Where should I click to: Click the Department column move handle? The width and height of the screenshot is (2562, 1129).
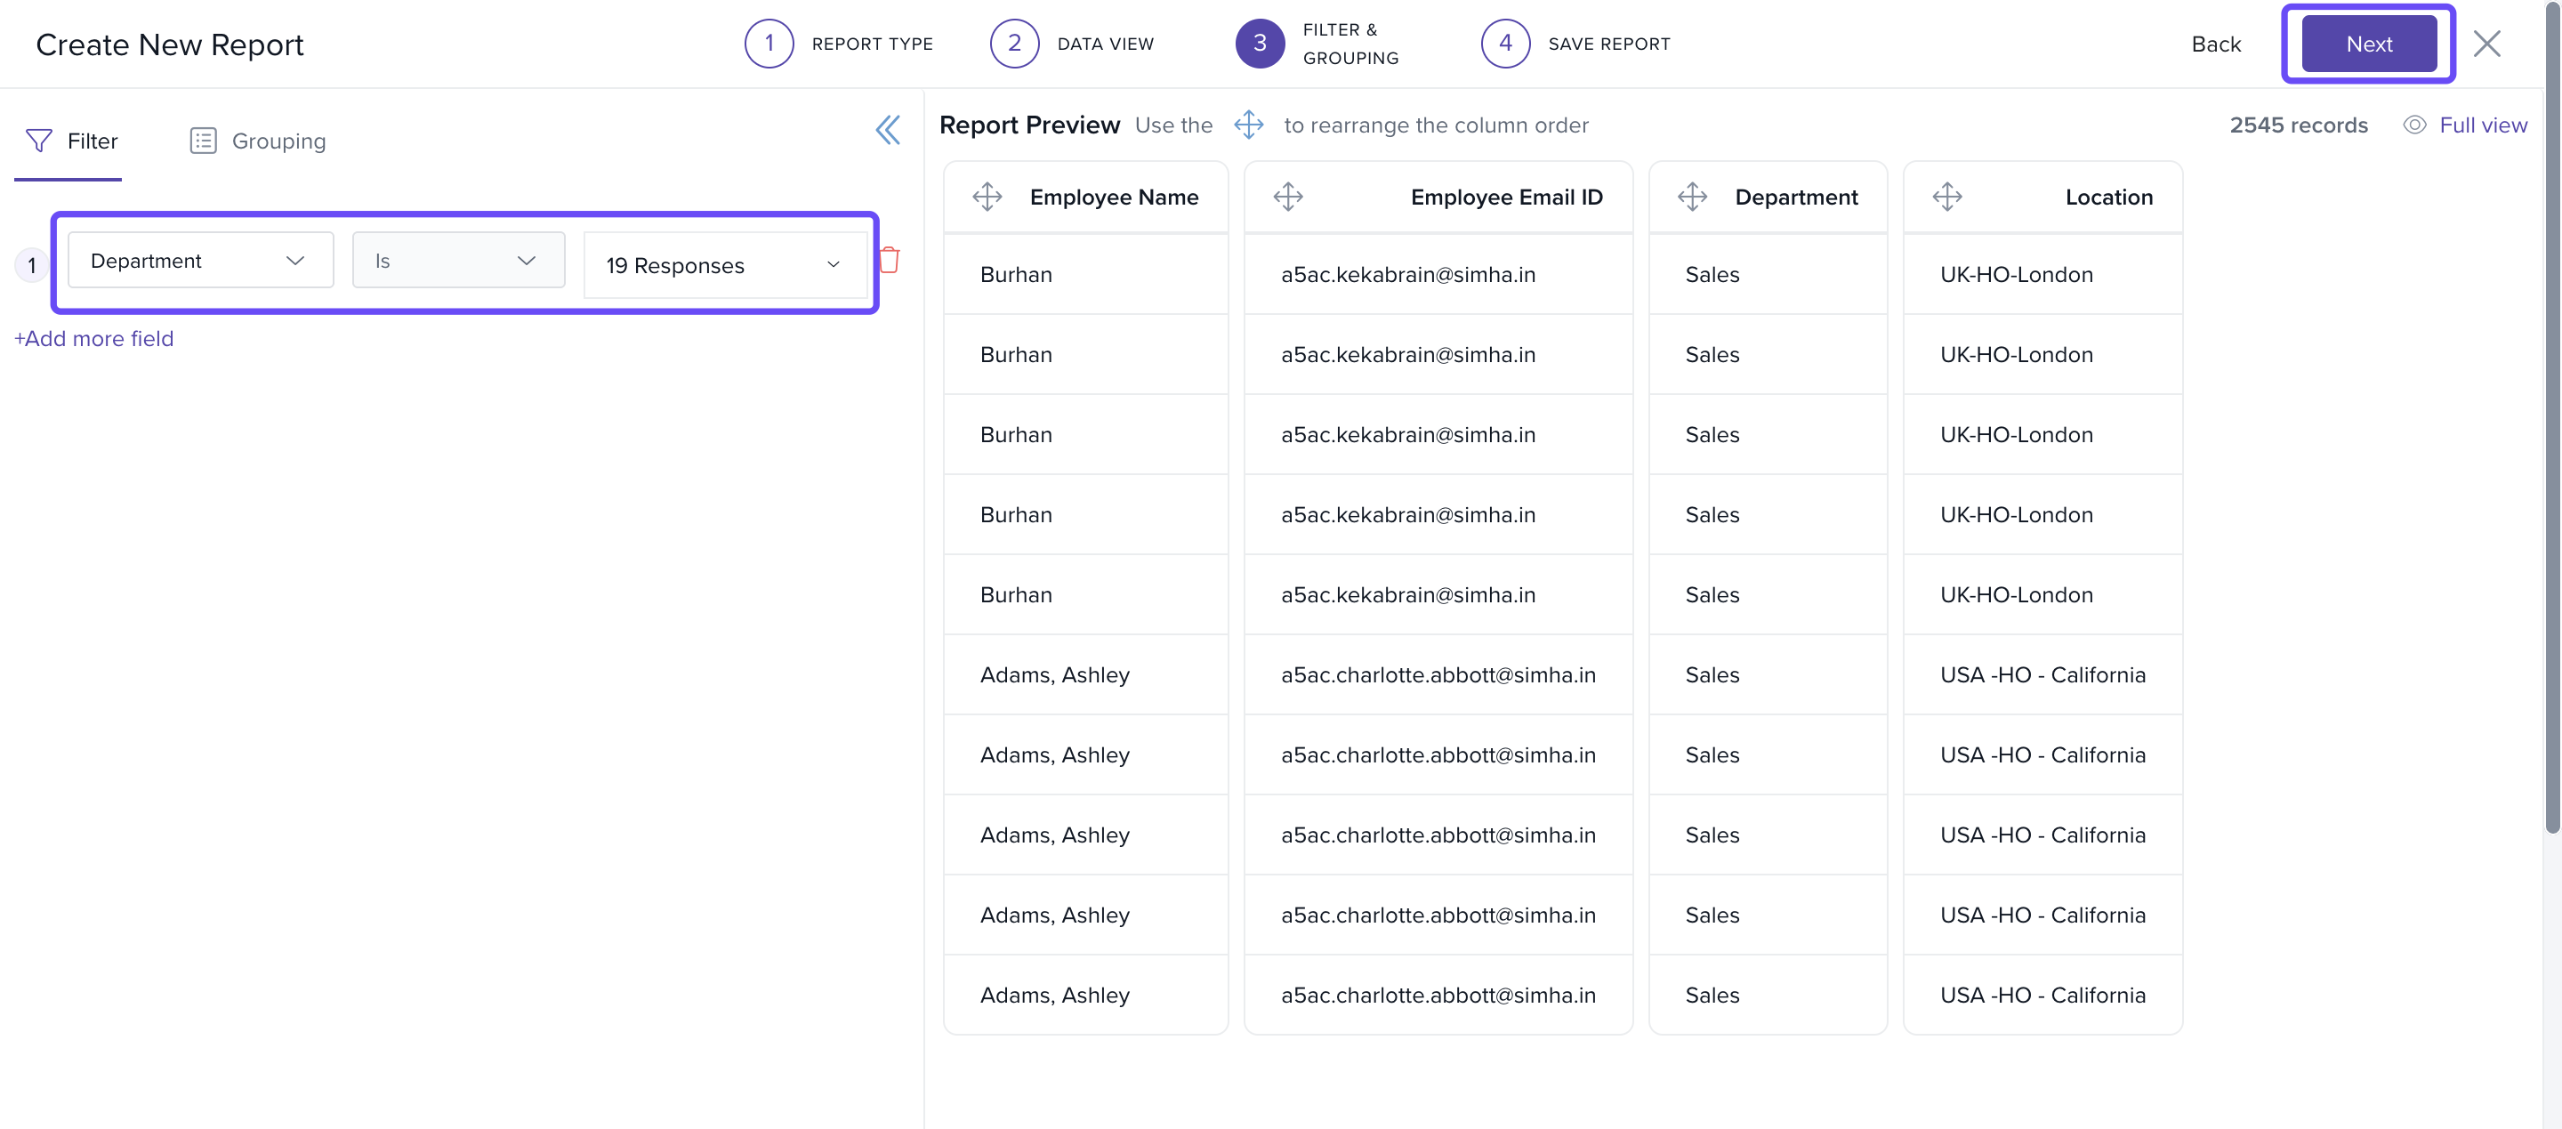[1692, 197]
